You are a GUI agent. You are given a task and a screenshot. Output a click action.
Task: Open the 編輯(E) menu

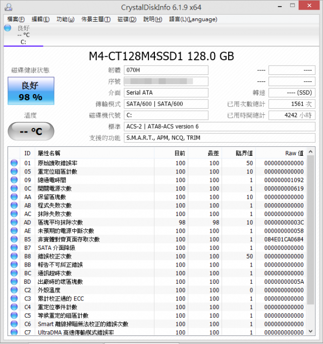(x=40, y=19)
